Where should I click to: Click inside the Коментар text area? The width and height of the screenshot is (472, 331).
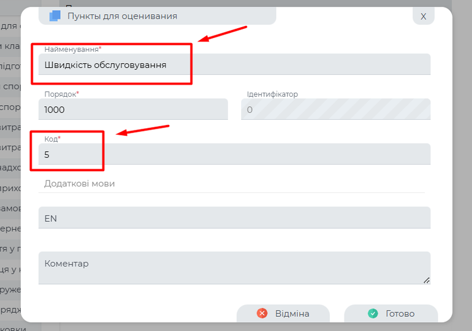coord(234,268)
